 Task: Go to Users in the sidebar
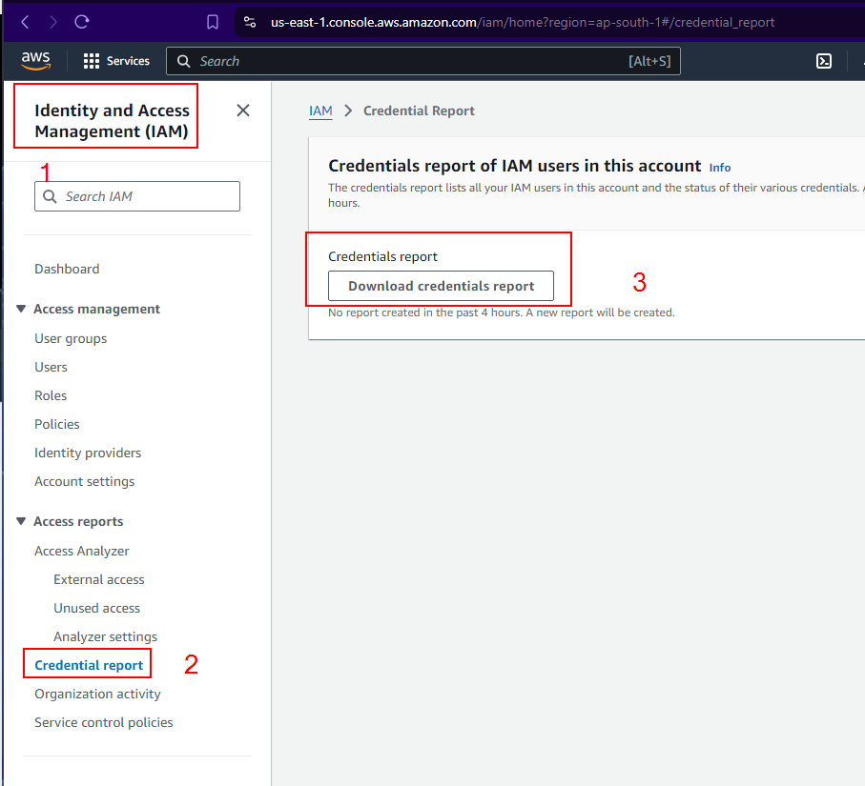point(51,367)
